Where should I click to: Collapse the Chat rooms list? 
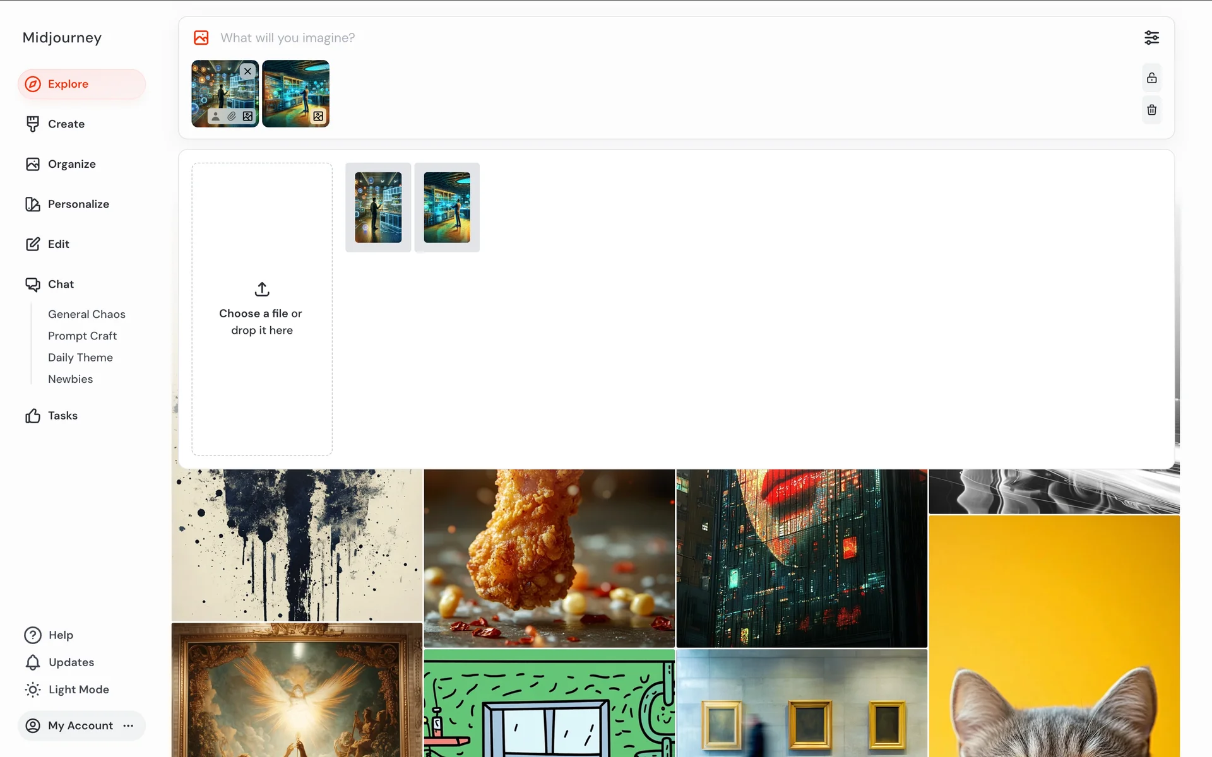point(61,285)
